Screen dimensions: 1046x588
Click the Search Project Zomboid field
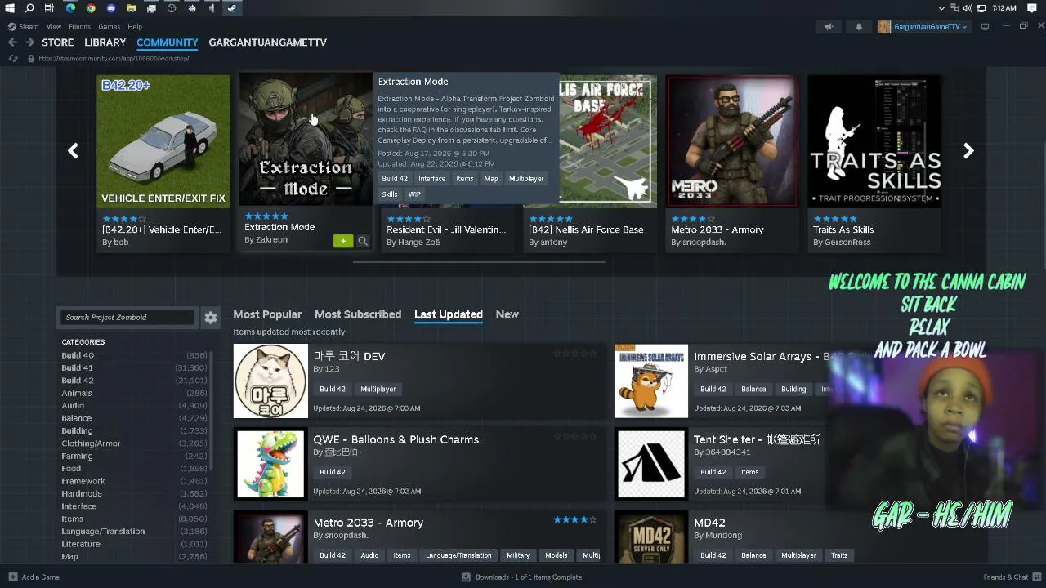tap(127, 318)
